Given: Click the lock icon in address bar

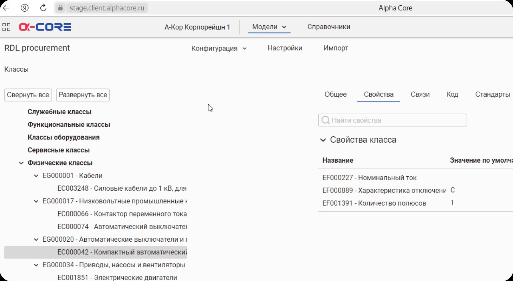Looking at the screenshot, I should [x=61, y=8].
